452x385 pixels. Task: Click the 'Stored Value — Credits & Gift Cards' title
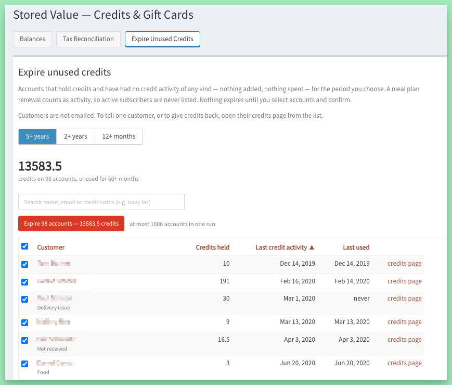pos(103,15)
